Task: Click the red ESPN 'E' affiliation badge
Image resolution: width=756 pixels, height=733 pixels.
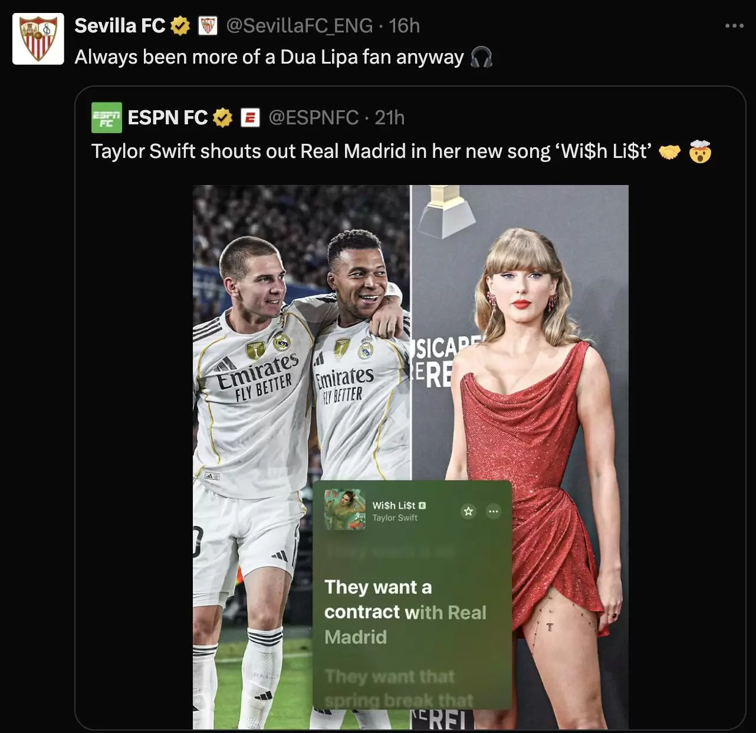Action: [x=250, y=118]
